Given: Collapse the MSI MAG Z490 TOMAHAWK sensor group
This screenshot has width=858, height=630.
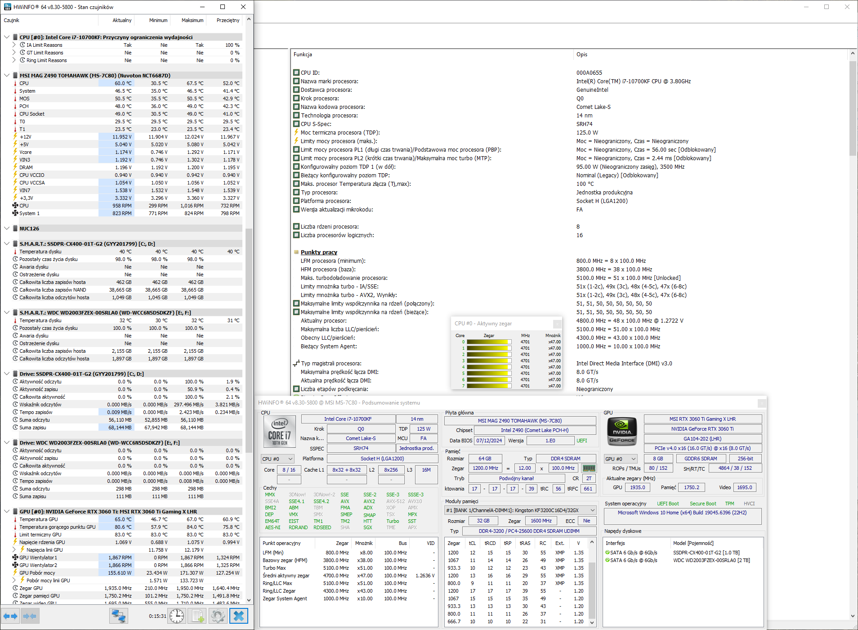Looking at the screenshot, I should point(7,75).
